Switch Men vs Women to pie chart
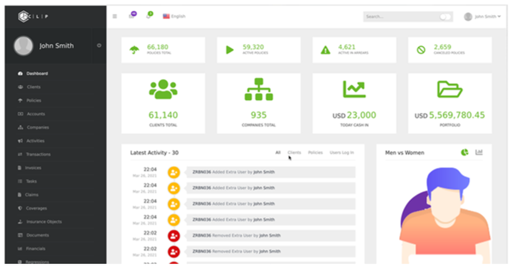516x270 pixels. tap(464, 153)
